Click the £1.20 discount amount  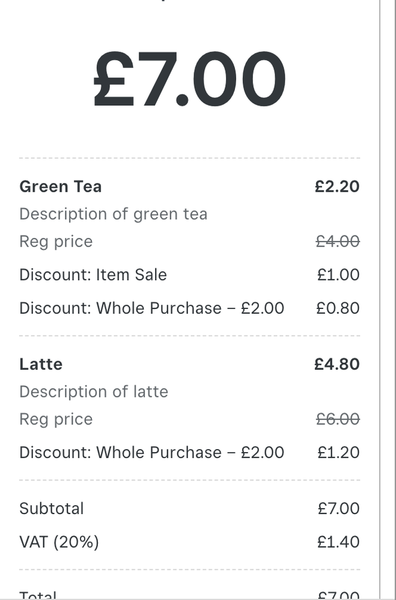point(338,453)
